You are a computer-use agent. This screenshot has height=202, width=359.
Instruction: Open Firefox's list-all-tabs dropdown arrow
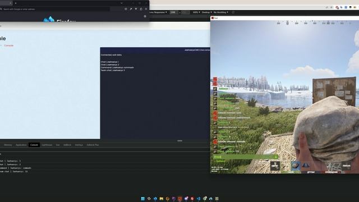[x=122, y=3]
